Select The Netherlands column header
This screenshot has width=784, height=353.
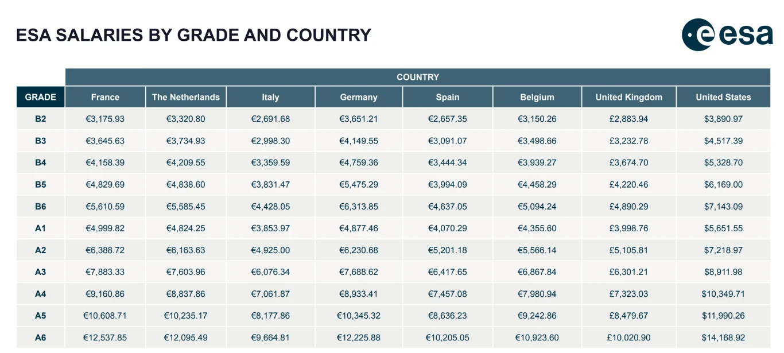tap(186, 97)
